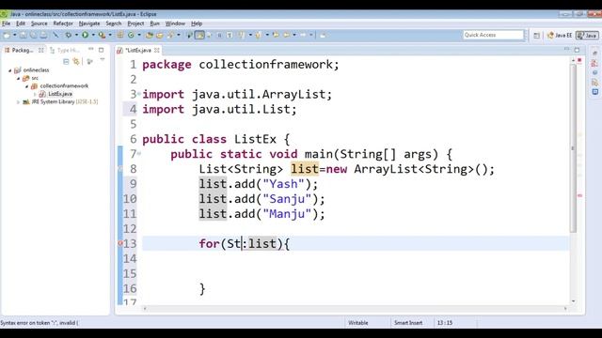This screenshot has height=338, width=602.
Task: Collapse the collectionframework package node
Action: tap(26, 86)
